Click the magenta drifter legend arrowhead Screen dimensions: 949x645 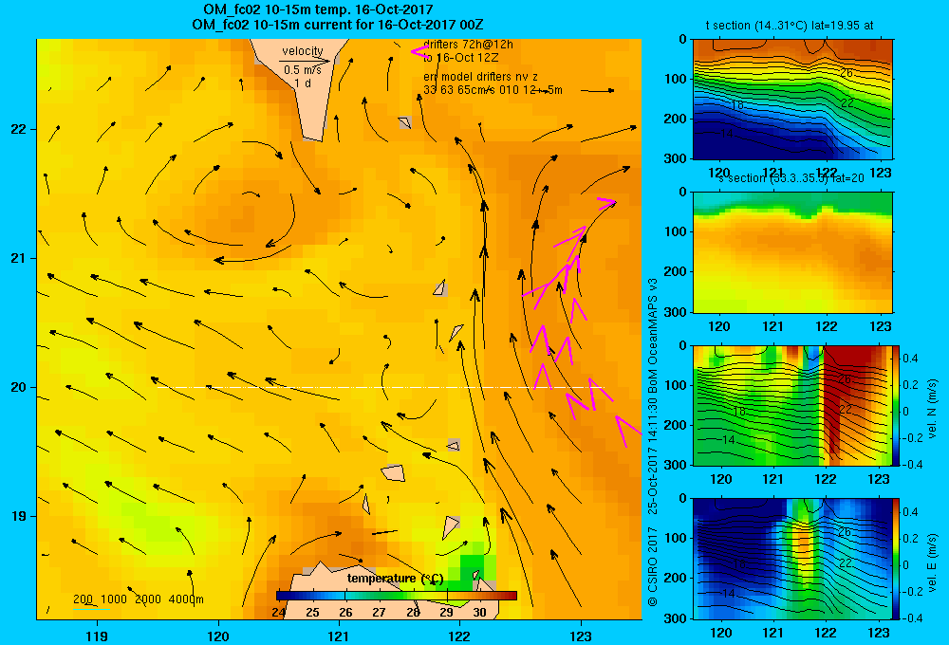coord(419,51)
